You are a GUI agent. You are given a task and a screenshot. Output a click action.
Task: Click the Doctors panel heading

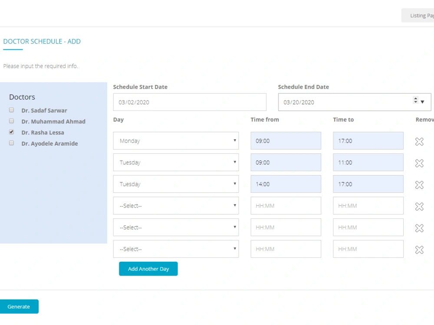click(22, 97)
